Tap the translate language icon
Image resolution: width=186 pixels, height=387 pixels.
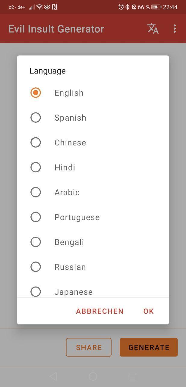coord(153,29)
